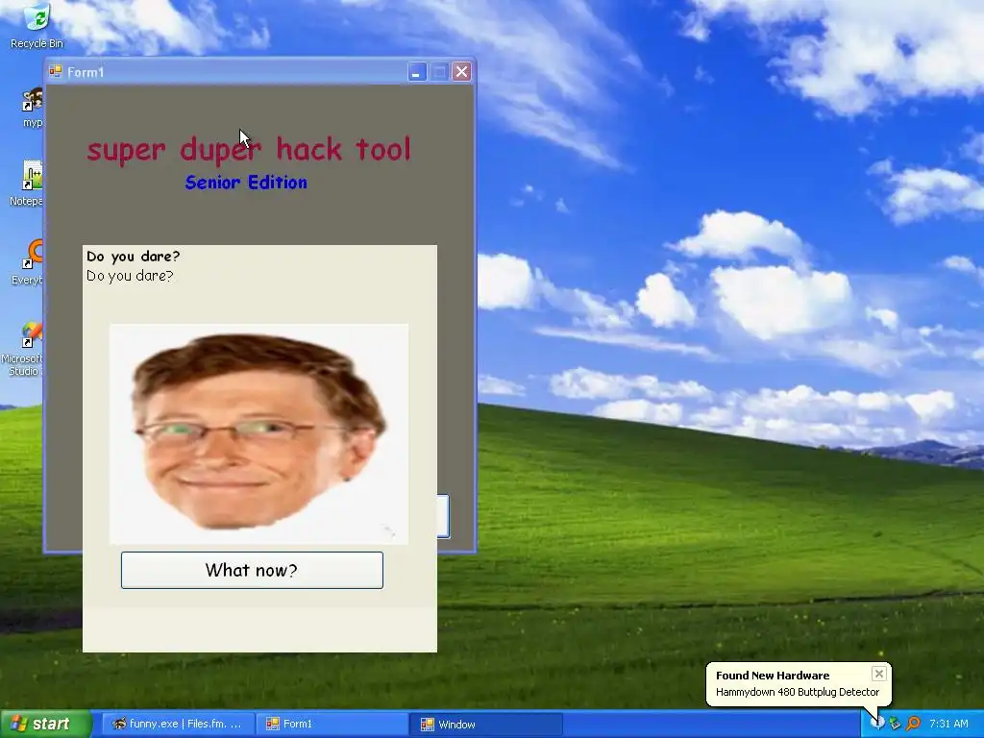Viewport: 984px width, 738px height.
Task: Switch to Form1 taskbar button
Action: click(332, 724)
